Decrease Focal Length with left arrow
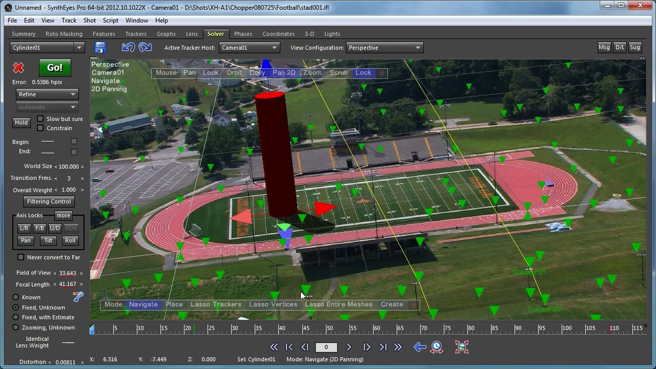The image size is (656, 369). (55, 284)
